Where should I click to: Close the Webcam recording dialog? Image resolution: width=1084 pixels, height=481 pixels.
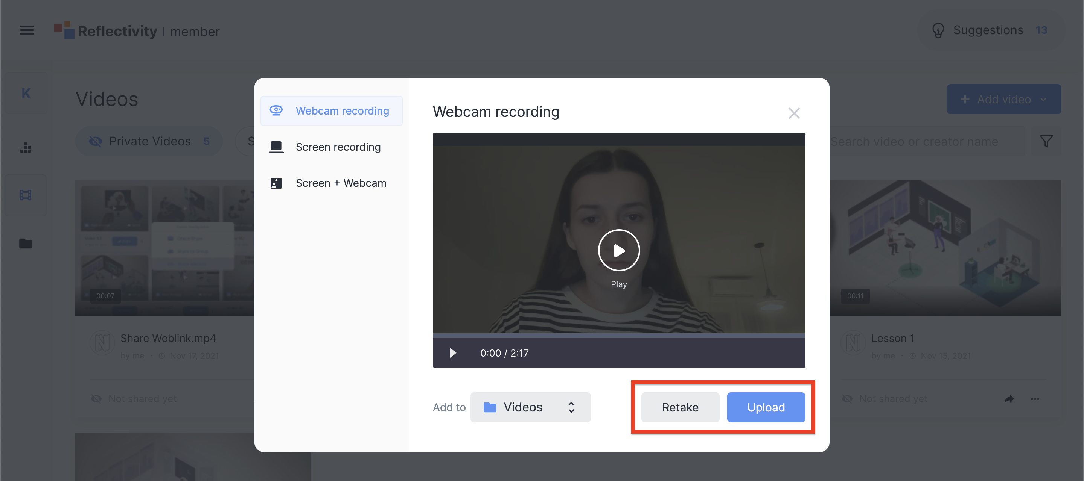pos(794,113)
